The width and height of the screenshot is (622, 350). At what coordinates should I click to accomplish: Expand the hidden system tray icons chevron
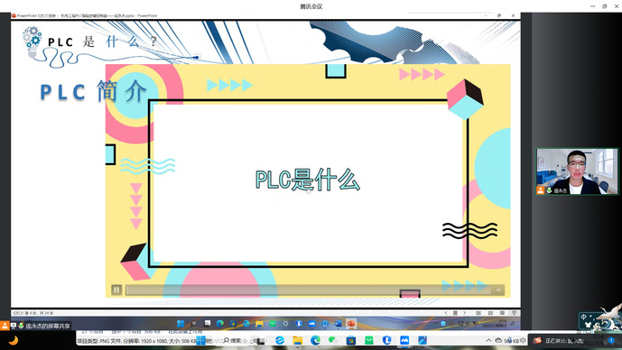click(x=488, y=340)
